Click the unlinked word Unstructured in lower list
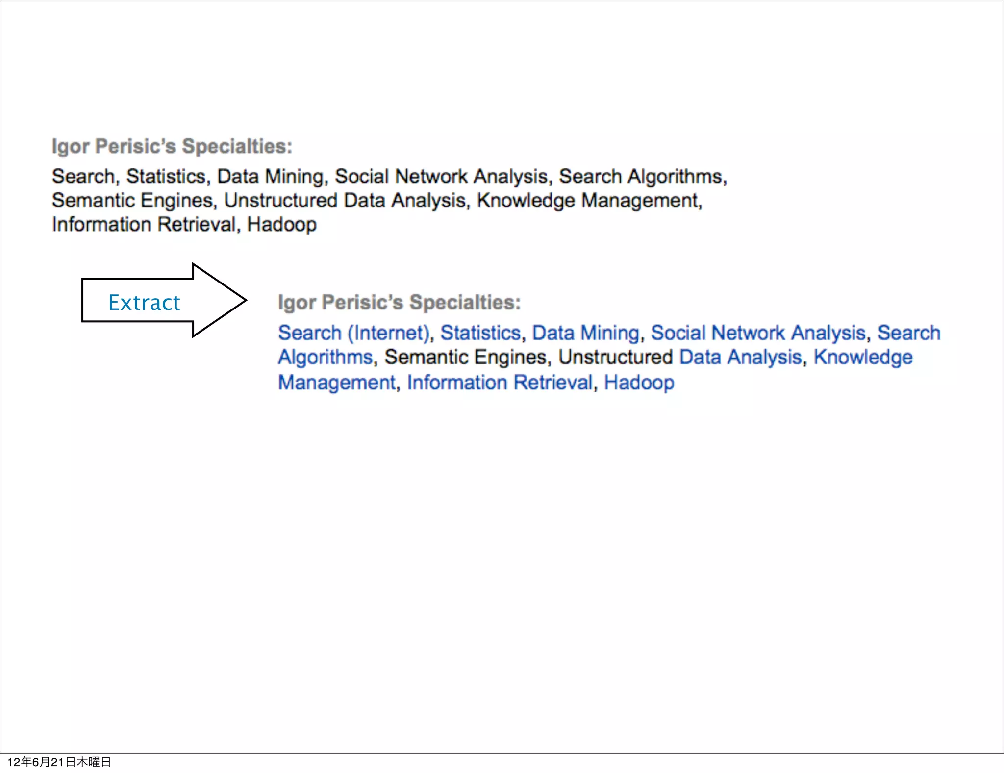 [615, 357]
